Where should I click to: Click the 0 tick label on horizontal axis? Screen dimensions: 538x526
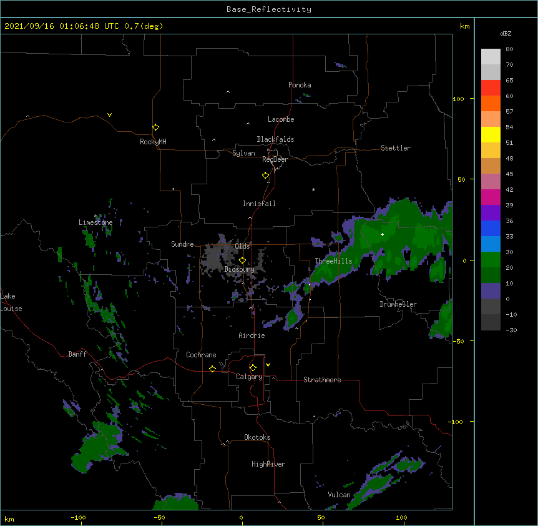coord(241,517)
